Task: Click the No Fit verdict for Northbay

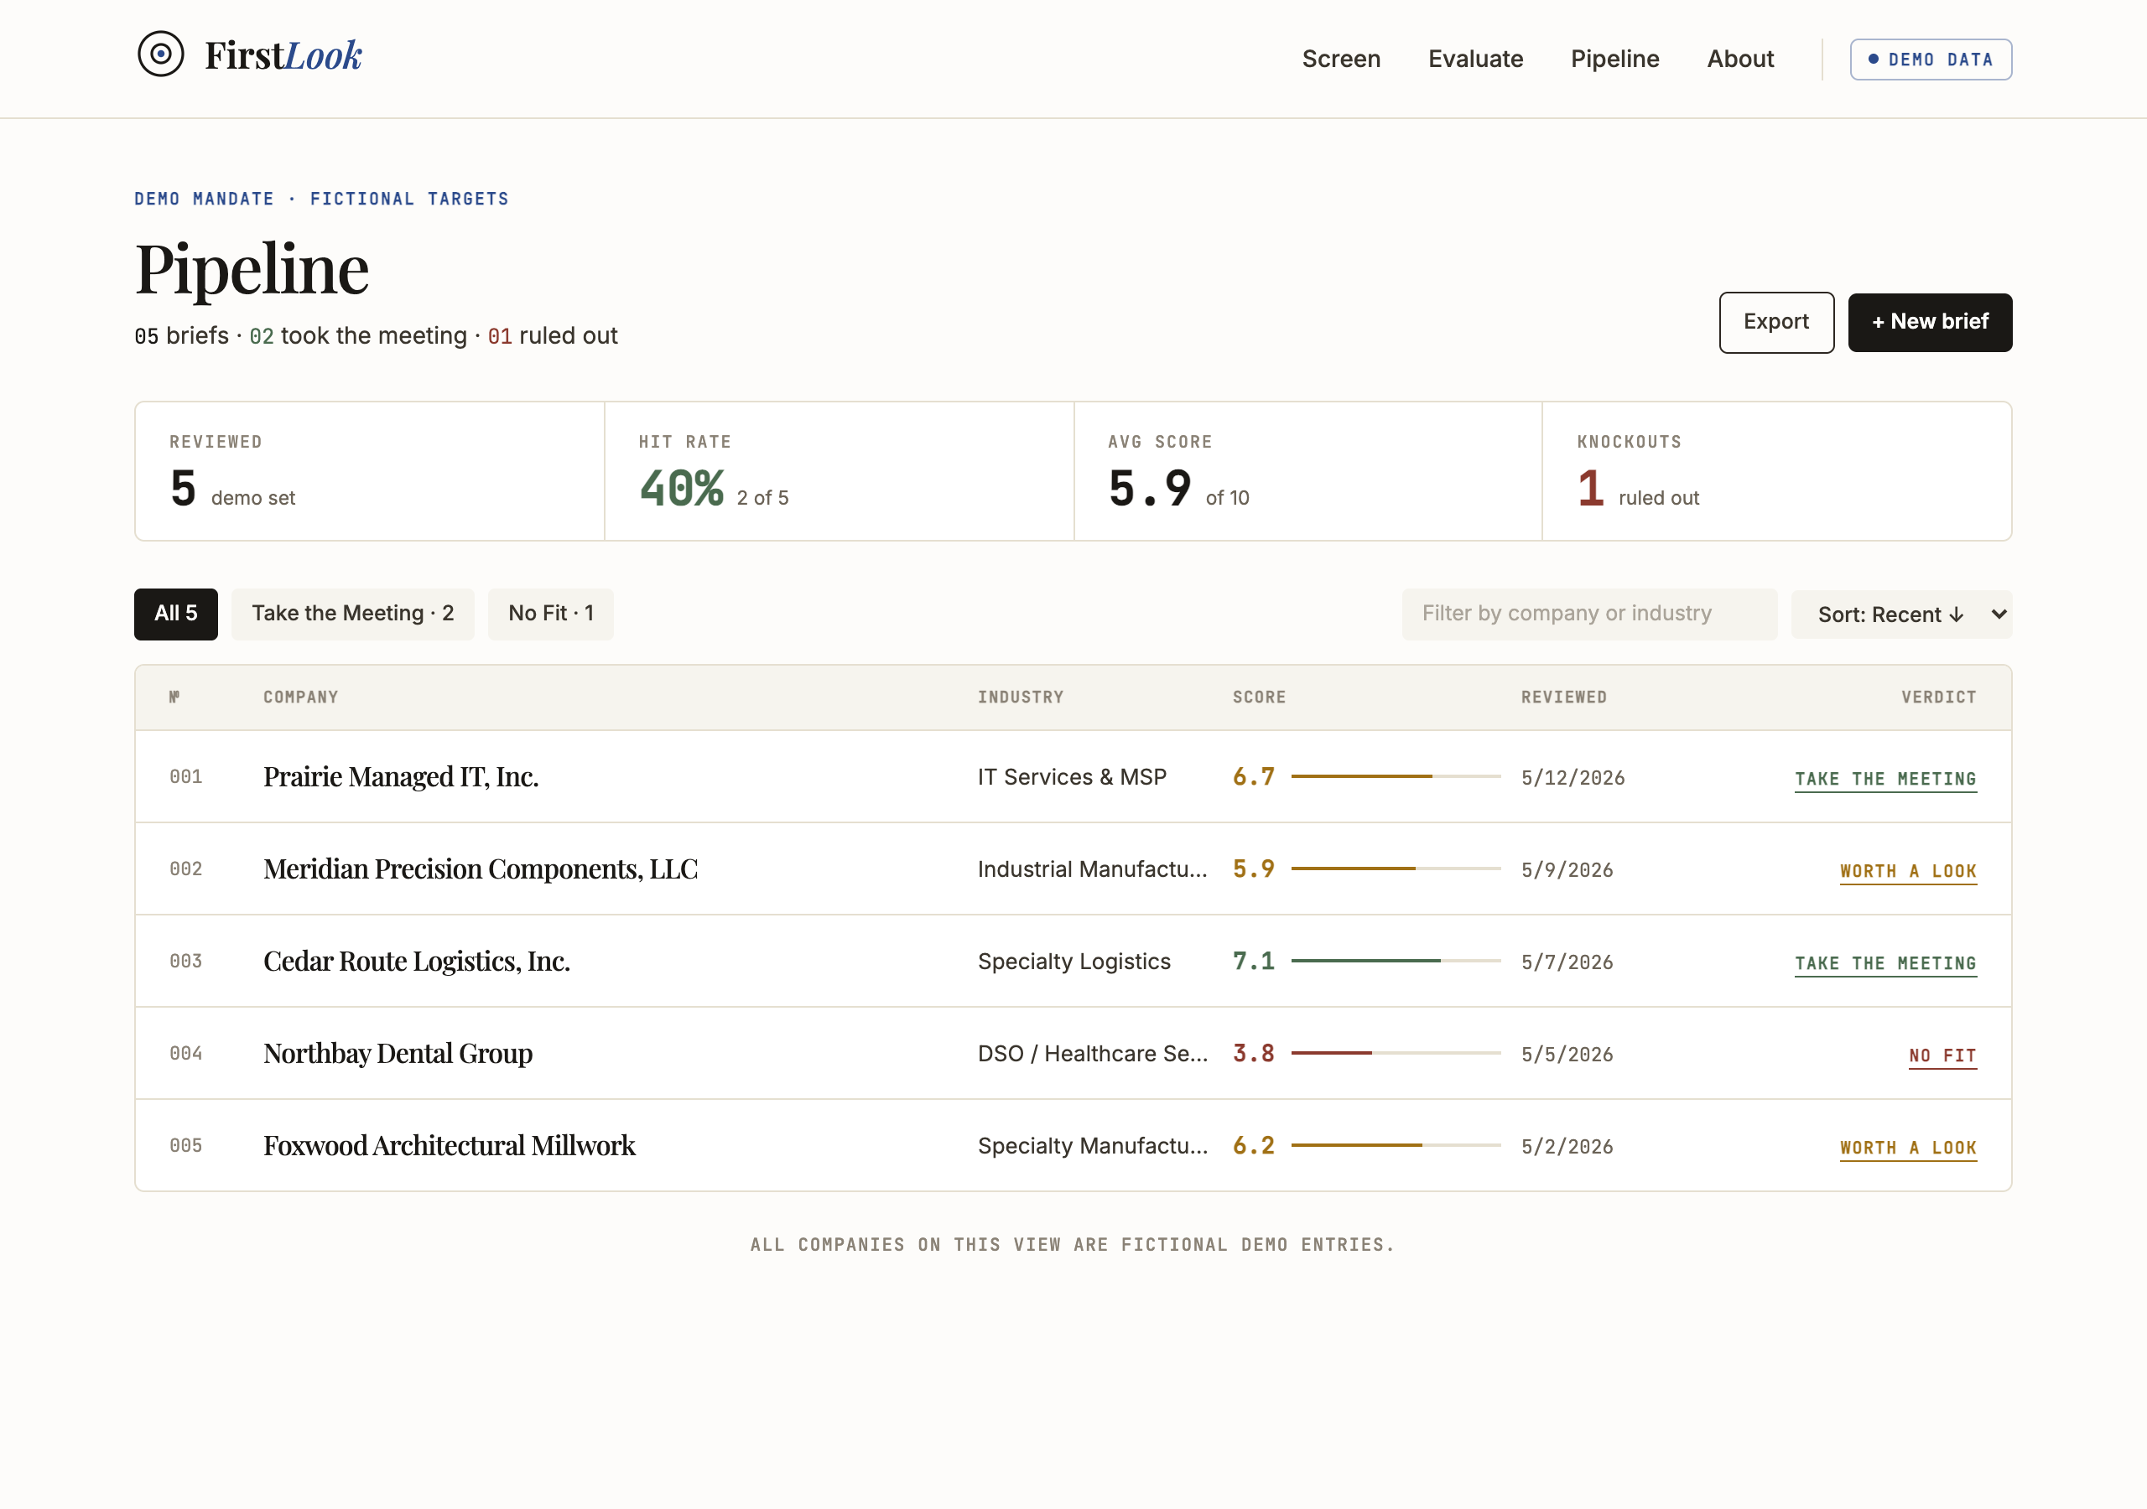Action: pyautogui.click(x=1942, y=1055)
